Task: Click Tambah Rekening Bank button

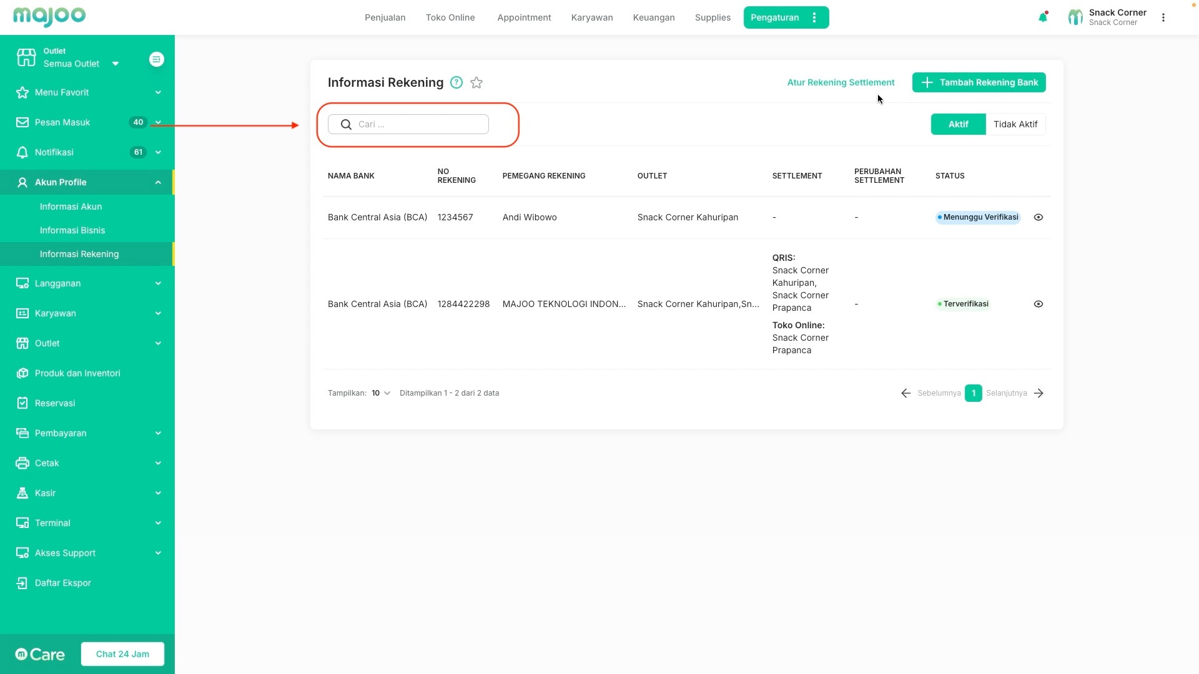Action: pyautogui.click(x=979, y=82)
